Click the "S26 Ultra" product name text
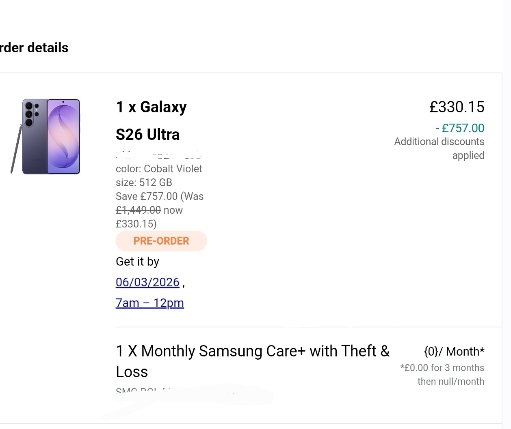 pyautogui.click(x=147, y=135)
